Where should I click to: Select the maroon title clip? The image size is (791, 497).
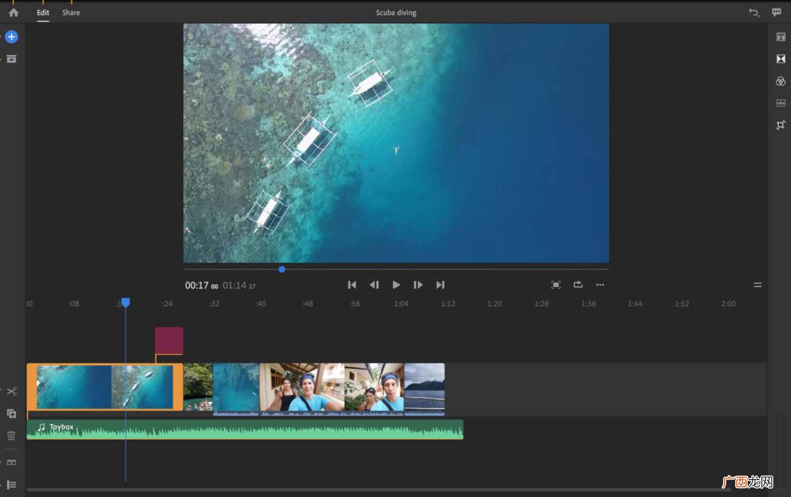coord(169,341)
